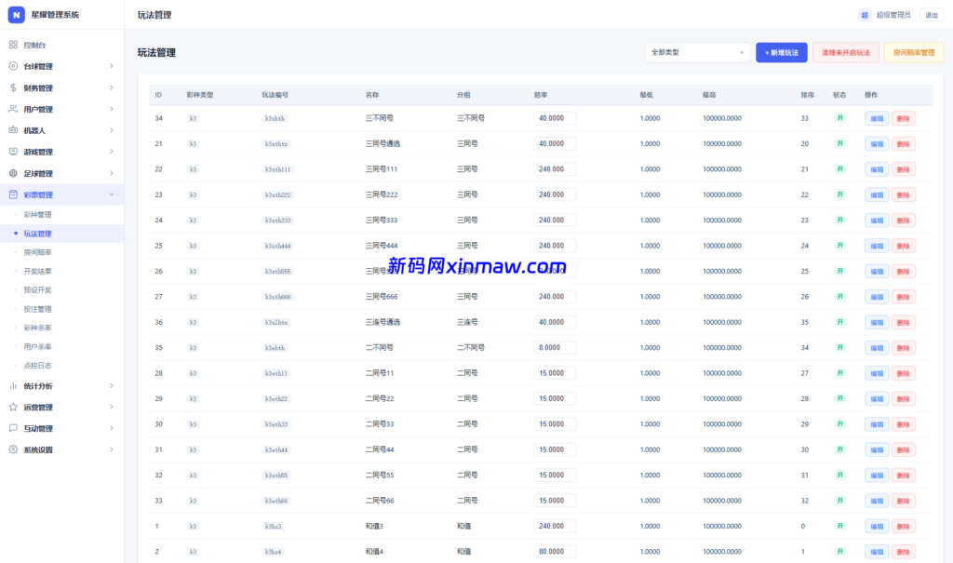Click 编辑 for 和值3 row

point(877,527)
